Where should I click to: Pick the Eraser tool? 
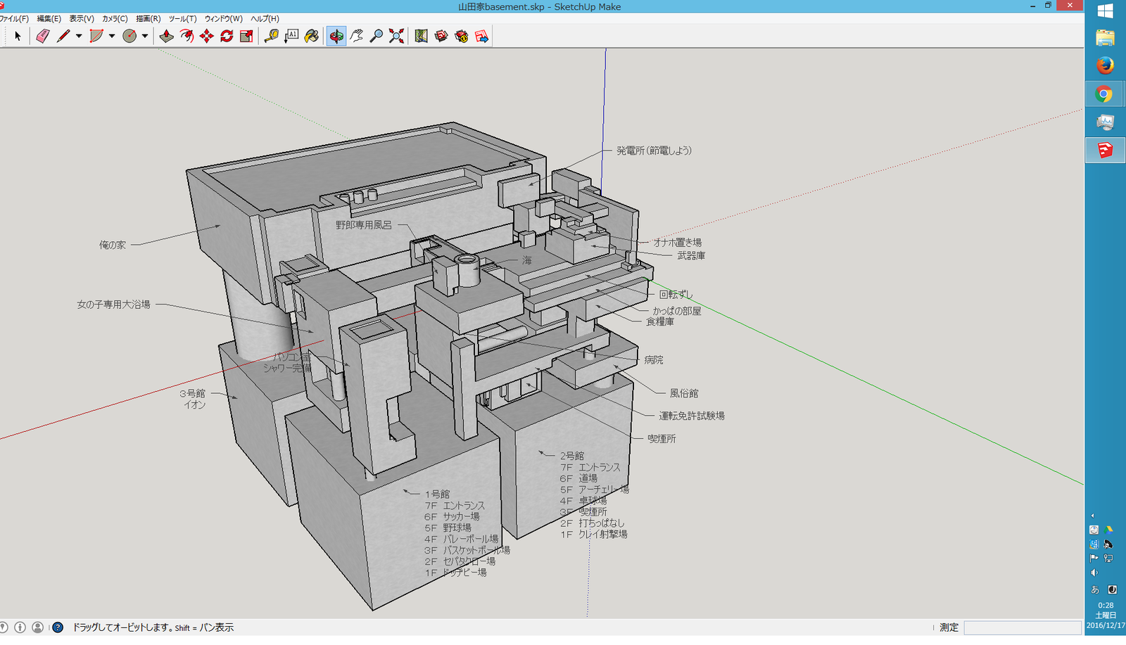click(43, 36)
